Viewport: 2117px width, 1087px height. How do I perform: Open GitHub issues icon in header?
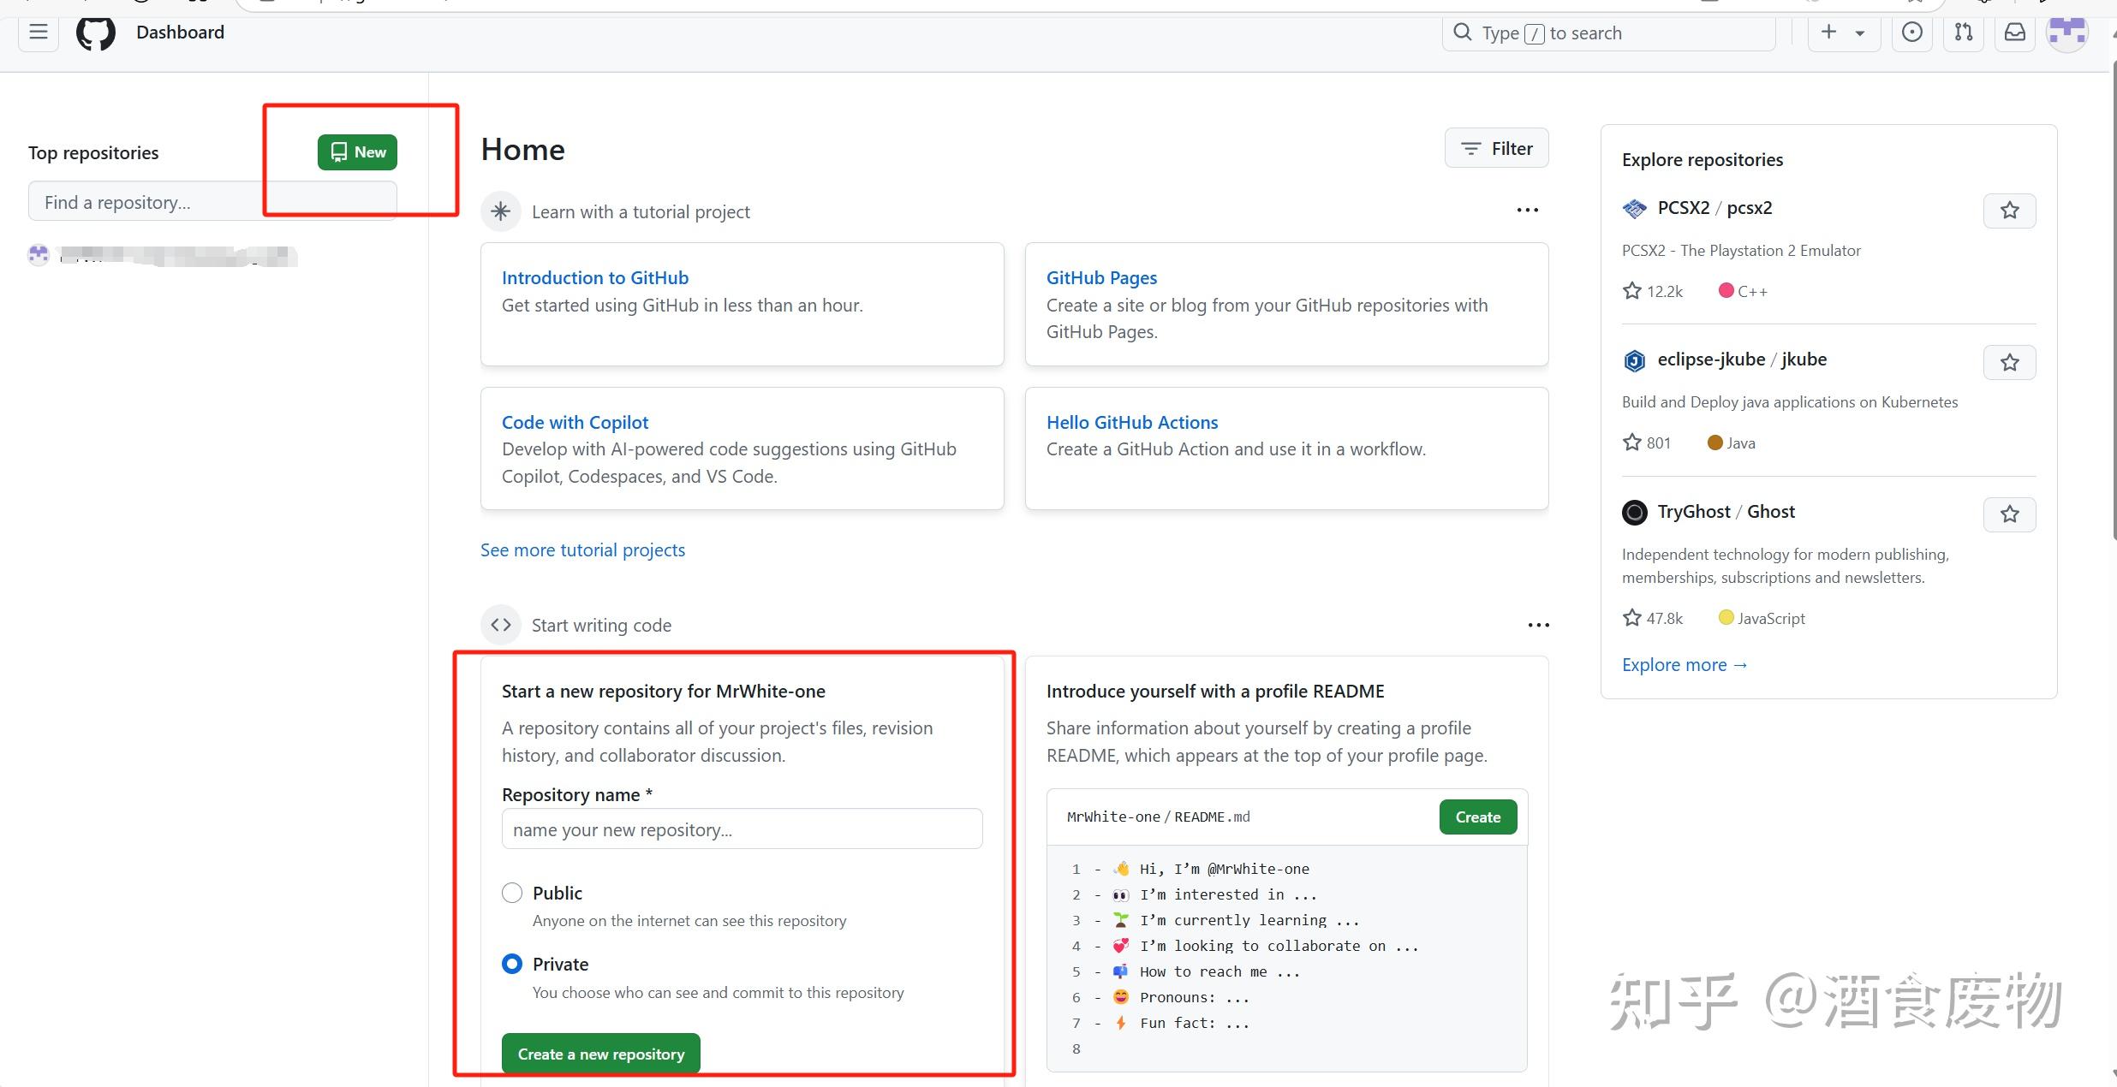1911,32
